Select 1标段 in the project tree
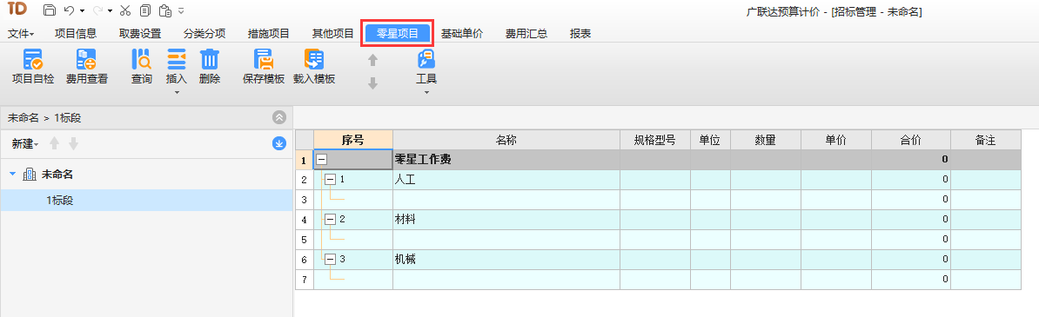1039x317 pixels. (60, 200)
